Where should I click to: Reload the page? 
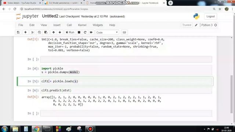15,9
